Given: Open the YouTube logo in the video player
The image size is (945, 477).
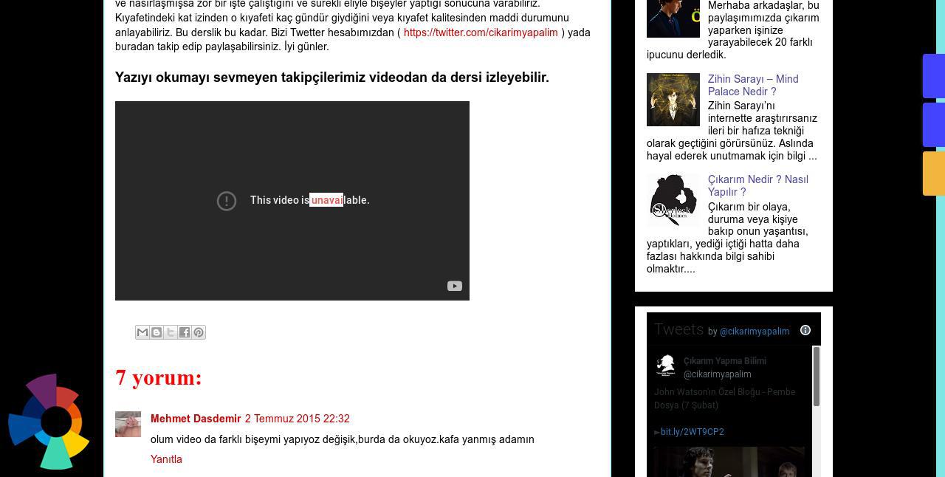Looking at the screenshot, I should tap(454, 286).
